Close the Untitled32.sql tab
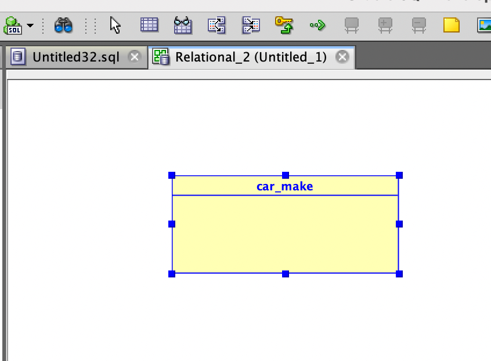This screenshot has height=361, width=491. coord(135,57)
